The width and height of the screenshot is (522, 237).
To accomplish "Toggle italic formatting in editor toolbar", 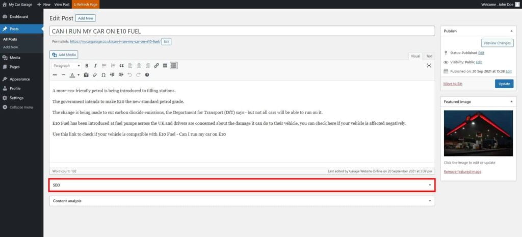I will click(95, 66).
